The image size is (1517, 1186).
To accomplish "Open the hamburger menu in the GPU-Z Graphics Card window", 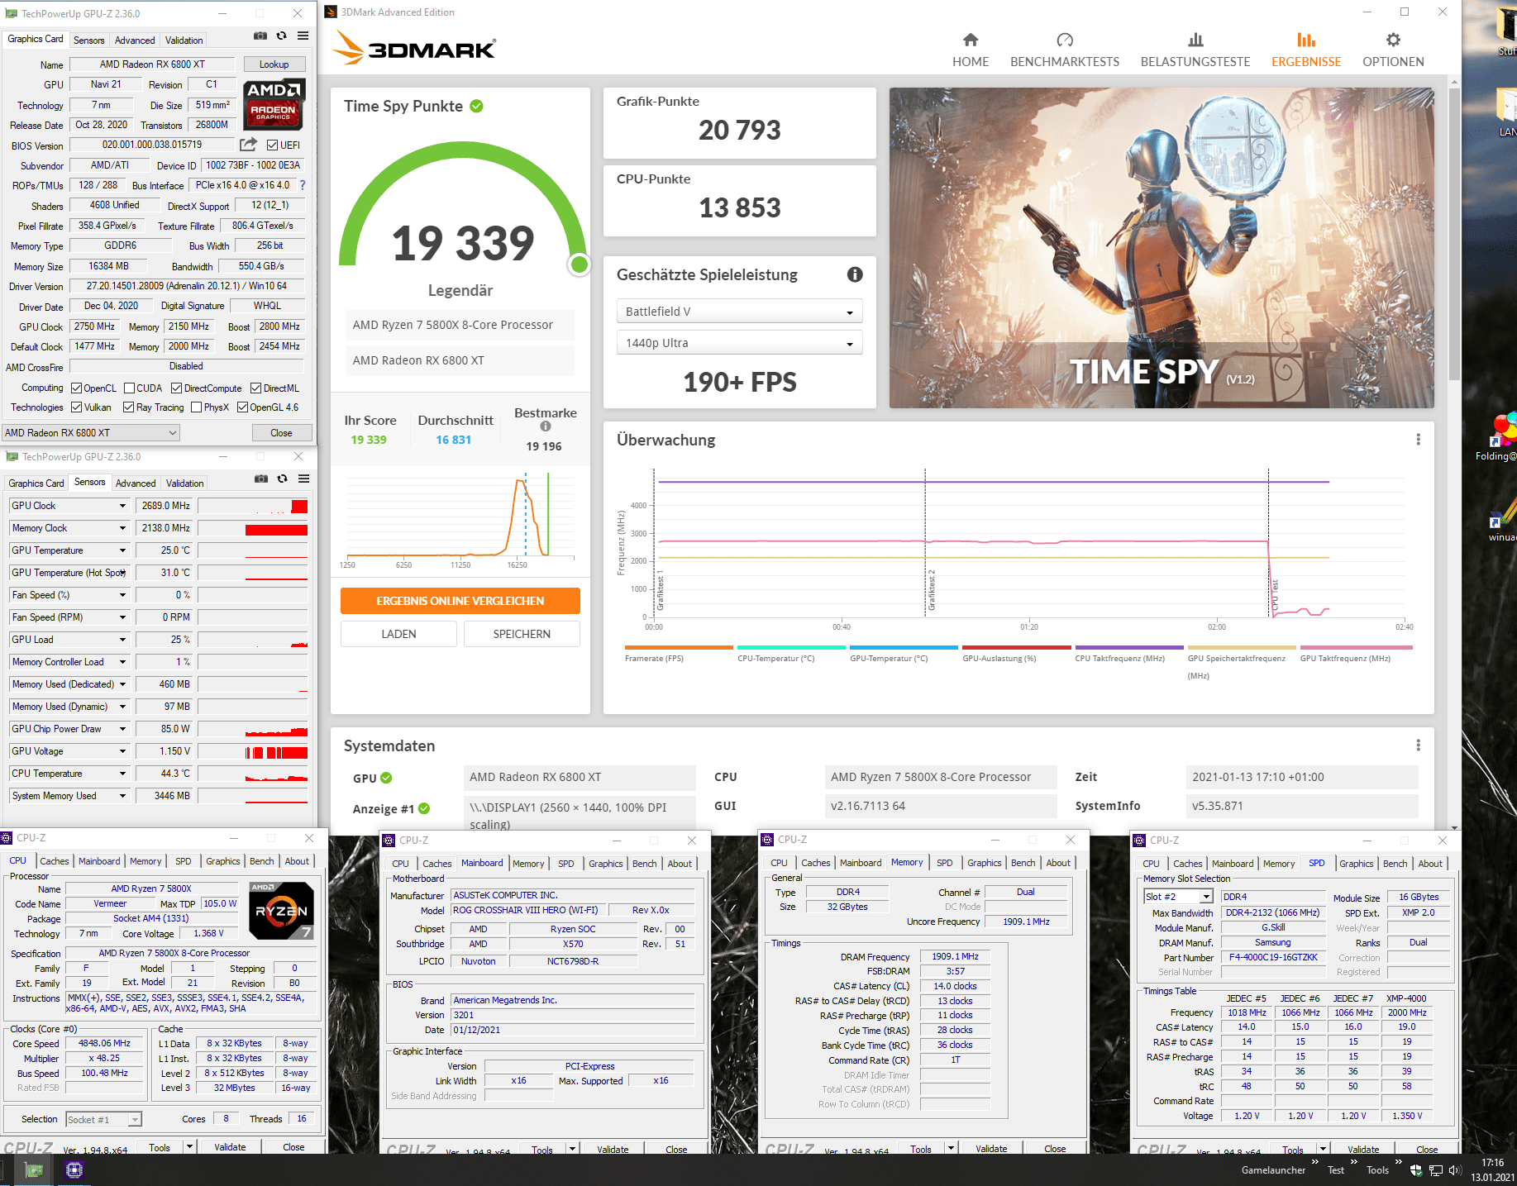I will 303,36.
